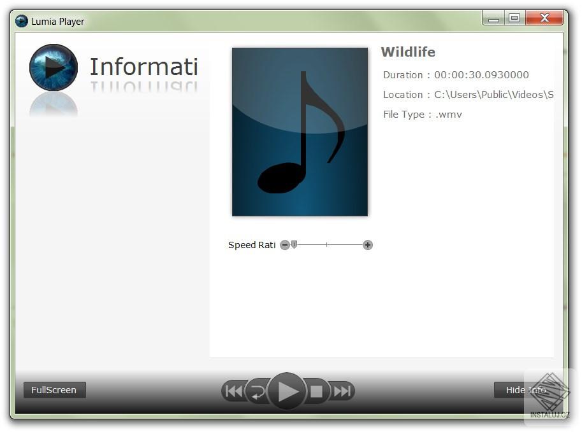Minimize the Lumia Player window
Image resolution: width=582 pixels, height=432 pixels.
pyautogui.click(x=493, y=18)
